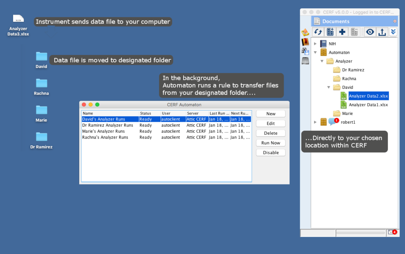The width and height of the screenshot is (405, 254).
Task: Sort rules by User column header
Action: click(x=173, y=113)
